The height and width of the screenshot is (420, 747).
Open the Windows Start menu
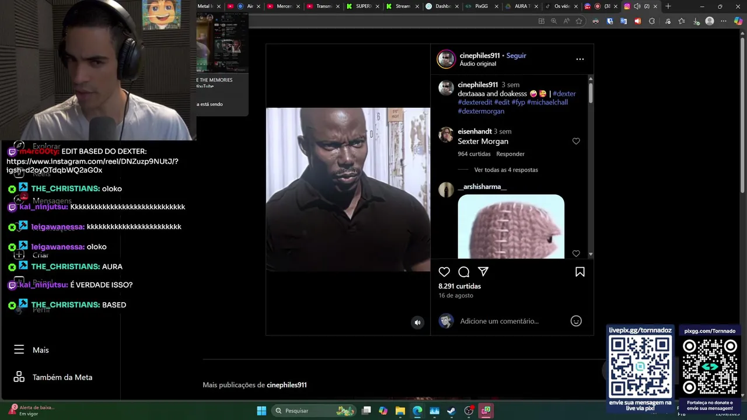click(x=261, y=411)
